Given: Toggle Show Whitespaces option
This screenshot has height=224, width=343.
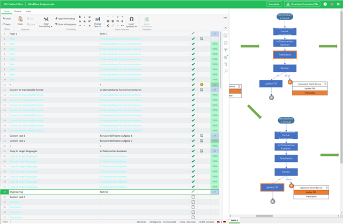Looking at the screenshot, I should pyautogui.click(x=66, y=24).
